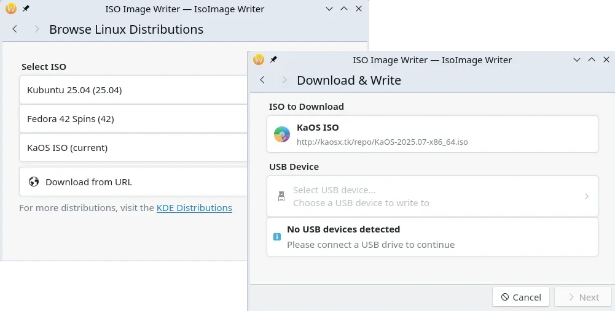
Task: Click the app logo in the Download & Write window
Action: click(x=259, y=60)
